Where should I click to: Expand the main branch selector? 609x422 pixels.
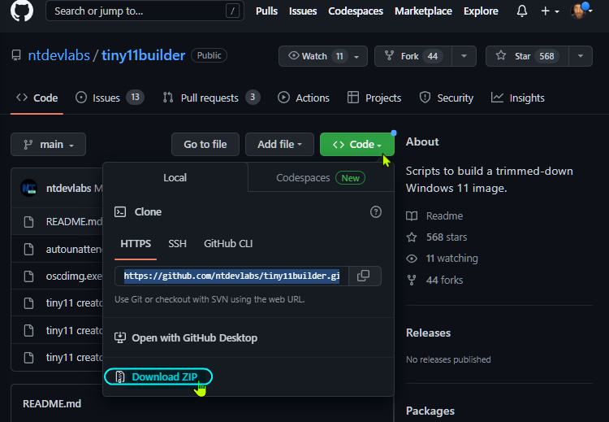[x=48, y=144]
